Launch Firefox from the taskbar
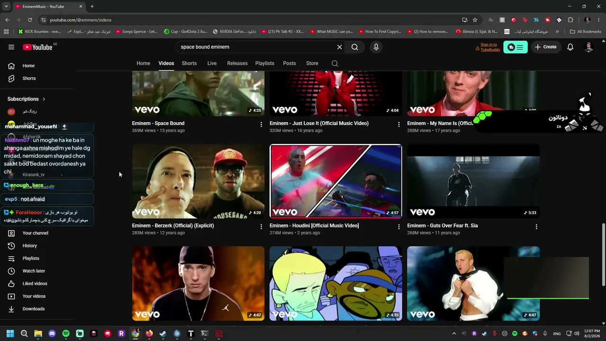Viewport: 606px width, 341px height. (x=149, y=333)
